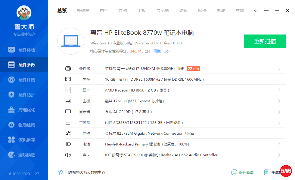This screenshot has width=295, height=180.
Task: Expand the 显卡 row arrow
Action: point(279,90)
